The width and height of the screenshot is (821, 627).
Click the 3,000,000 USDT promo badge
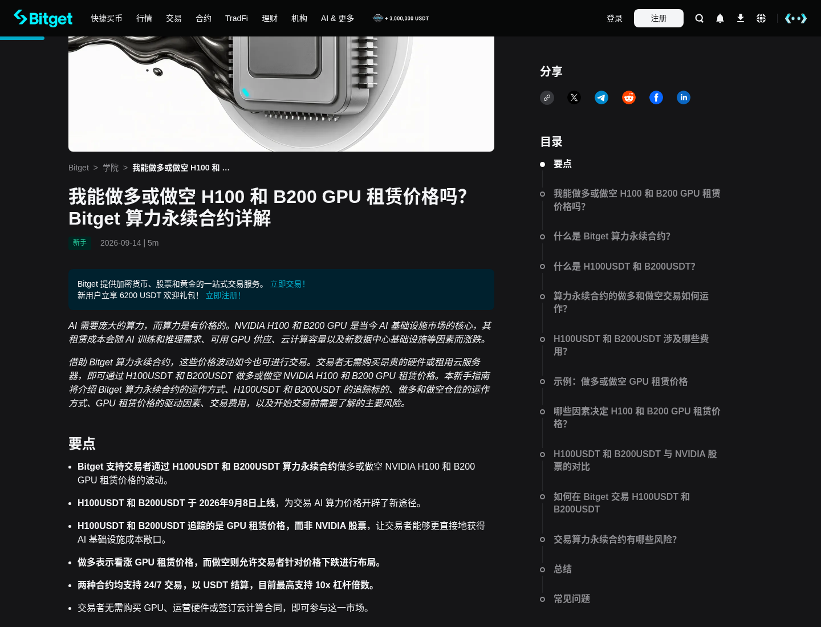click(401, 18)
